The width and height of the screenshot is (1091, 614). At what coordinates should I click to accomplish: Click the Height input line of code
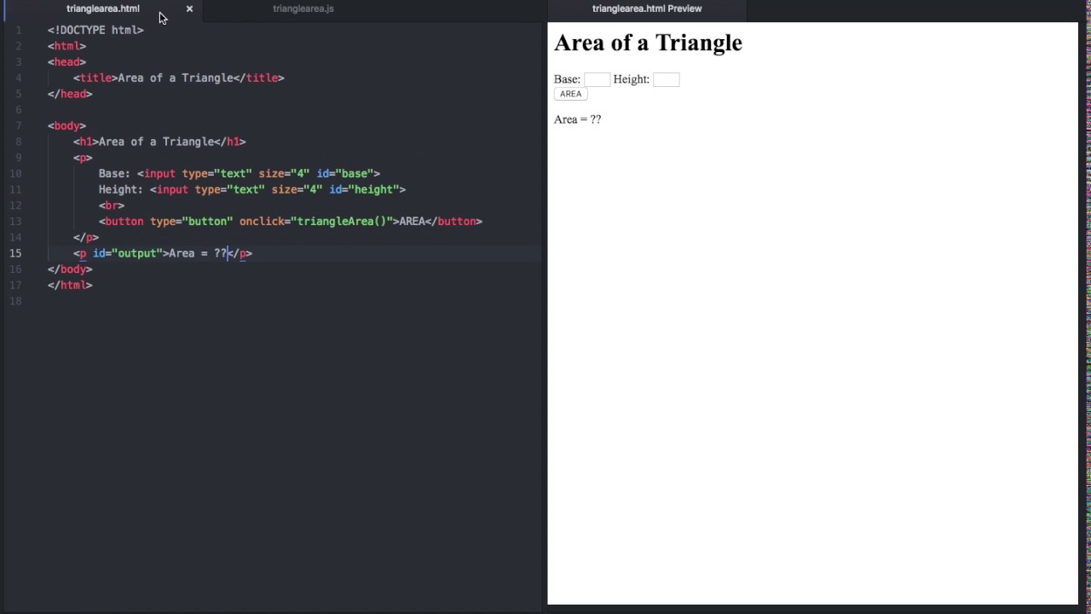pyautogui.click(x=252, y=189)
